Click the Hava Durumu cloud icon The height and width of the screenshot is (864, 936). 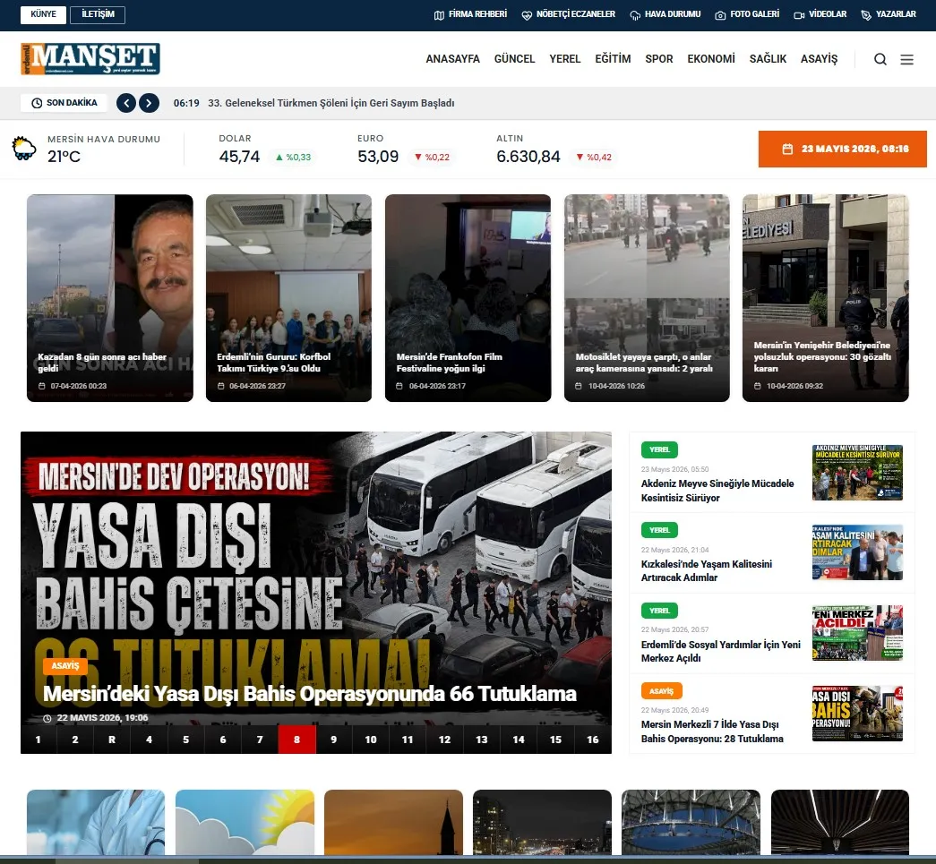tap(635, 15)
